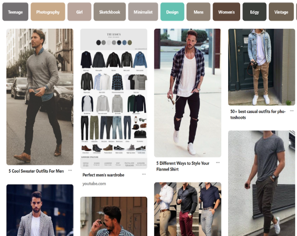Click the 'Perfect men's wardrobe' title
The width and height of the screenshot is (297, 236).
click(x=104, y=175)
